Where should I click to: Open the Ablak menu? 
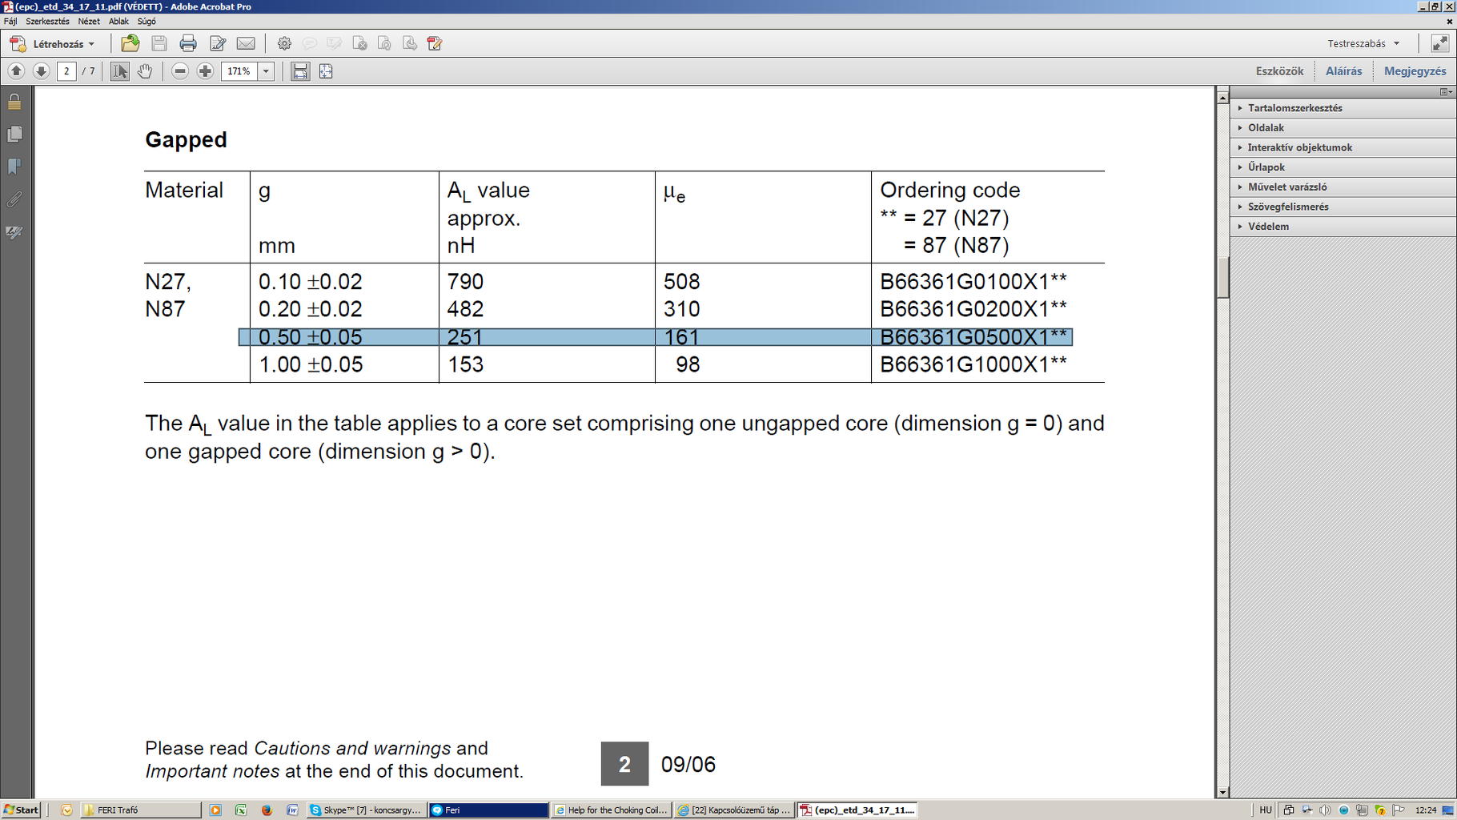pos(118,22)
